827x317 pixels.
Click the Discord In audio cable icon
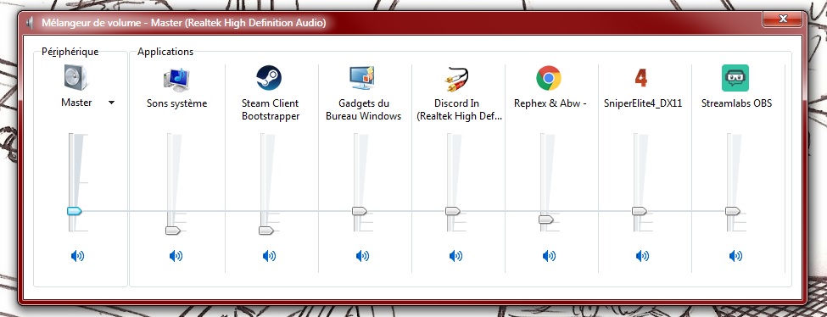pos(455,79)
